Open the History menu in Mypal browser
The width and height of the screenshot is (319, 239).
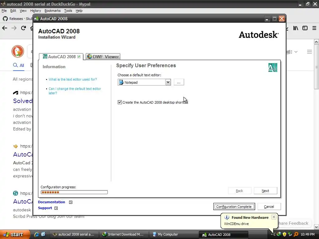(36, 11)
